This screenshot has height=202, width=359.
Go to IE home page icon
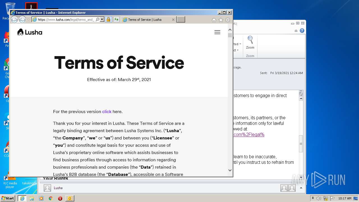click(x=214, y=20)
